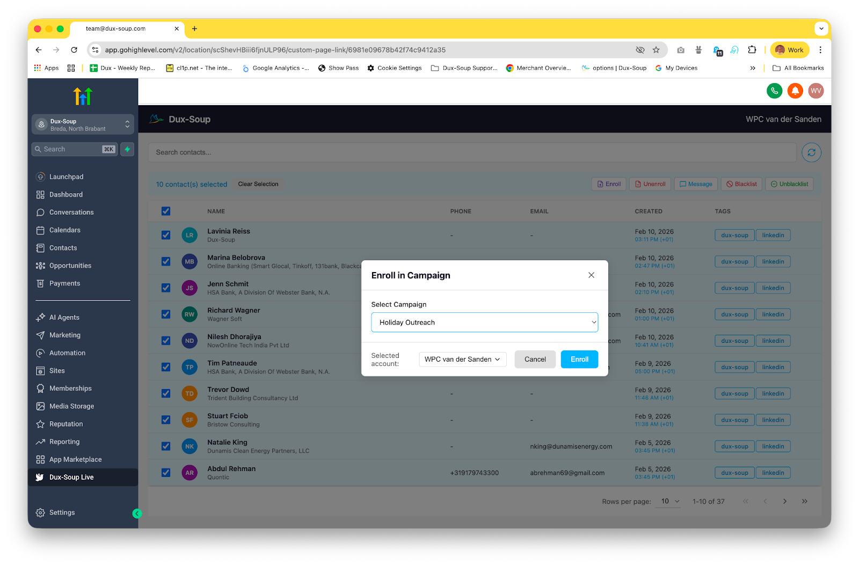
Task: Open the Dux-Soup location switcher
Action: (83, 124)
